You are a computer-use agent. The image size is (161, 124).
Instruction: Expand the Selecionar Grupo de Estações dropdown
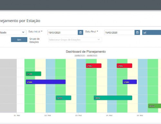[x=75, y=39]
